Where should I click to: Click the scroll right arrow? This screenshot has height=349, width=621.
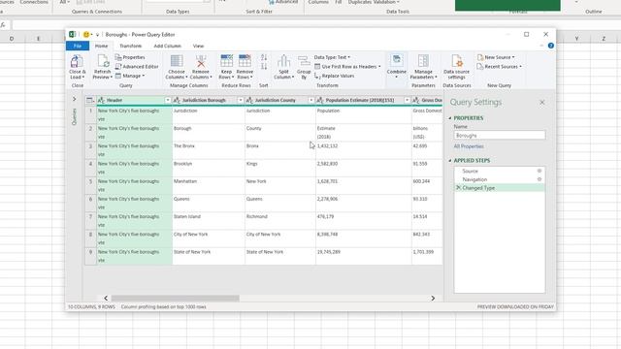433,298
